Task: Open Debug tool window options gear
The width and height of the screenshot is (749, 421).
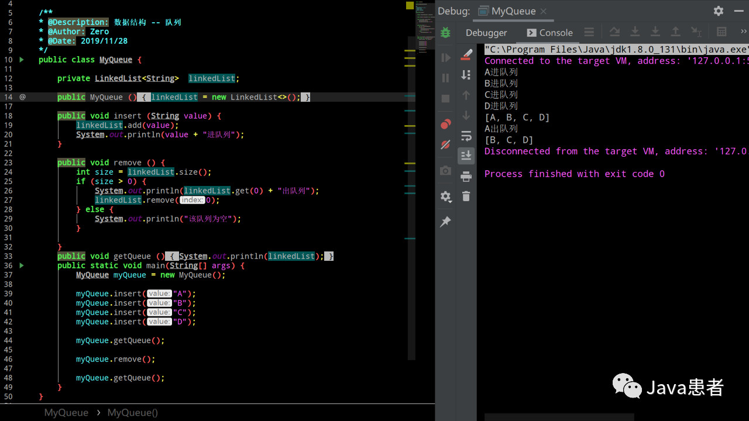Action: point(719,11)
